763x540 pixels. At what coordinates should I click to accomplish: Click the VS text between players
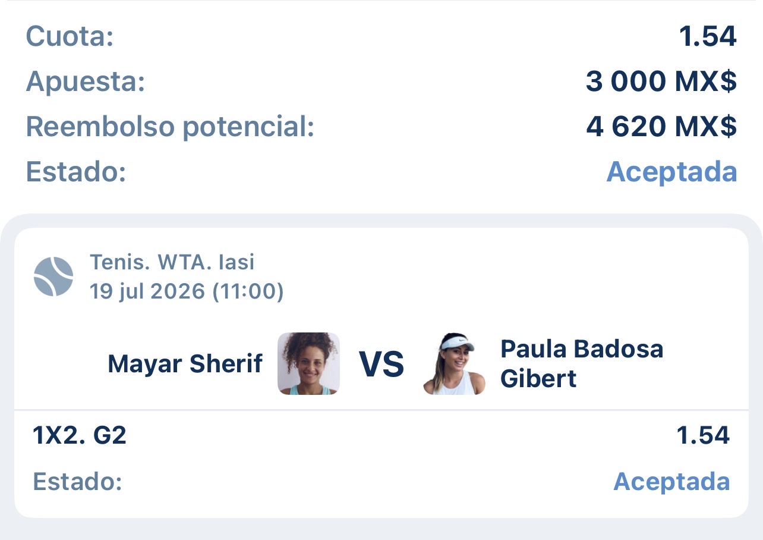[381, 365]
